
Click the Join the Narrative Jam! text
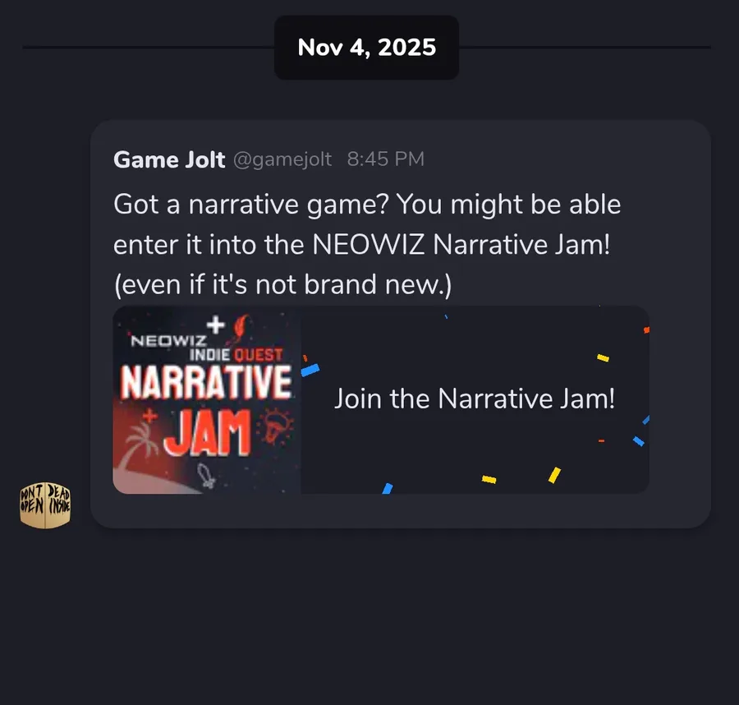coord(475,399)
